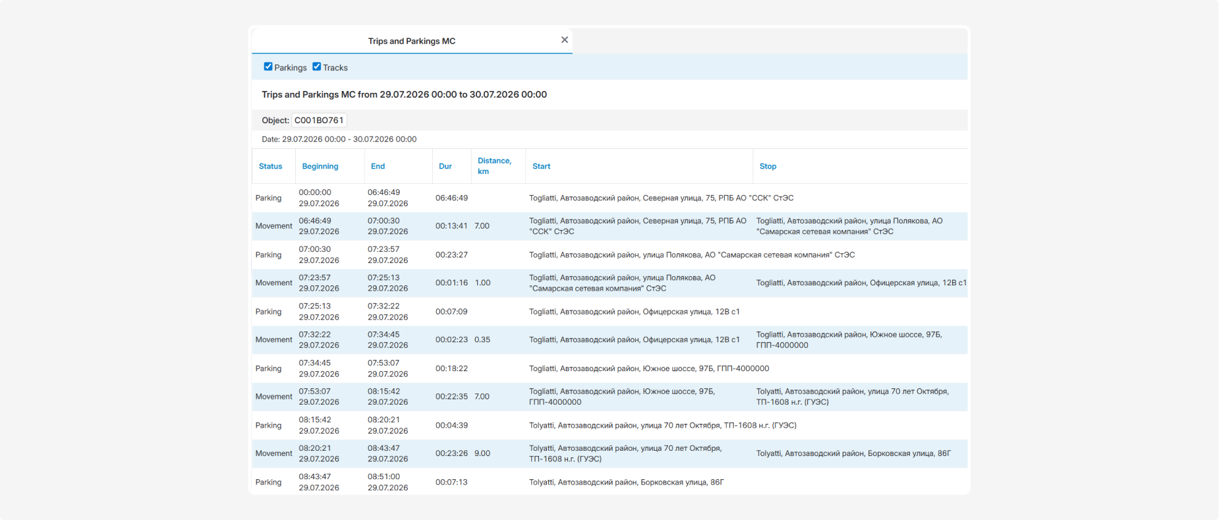This screenshot has height=520, width=1219.
Task: Click start address of the 07:34:45 Parking row
Action: (649, 368)
